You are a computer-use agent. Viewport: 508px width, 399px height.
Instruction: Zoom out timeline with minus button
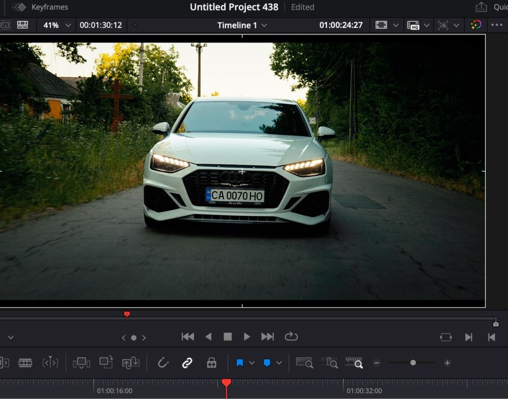[x=376, y=363]
